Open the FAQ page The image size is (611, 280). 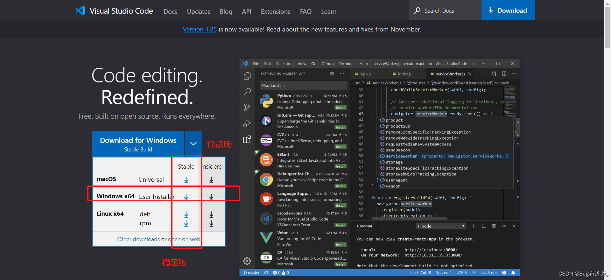[306, 11]
